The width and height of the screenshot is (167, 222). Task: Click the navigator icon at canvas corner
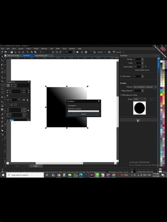pos(118,163)
